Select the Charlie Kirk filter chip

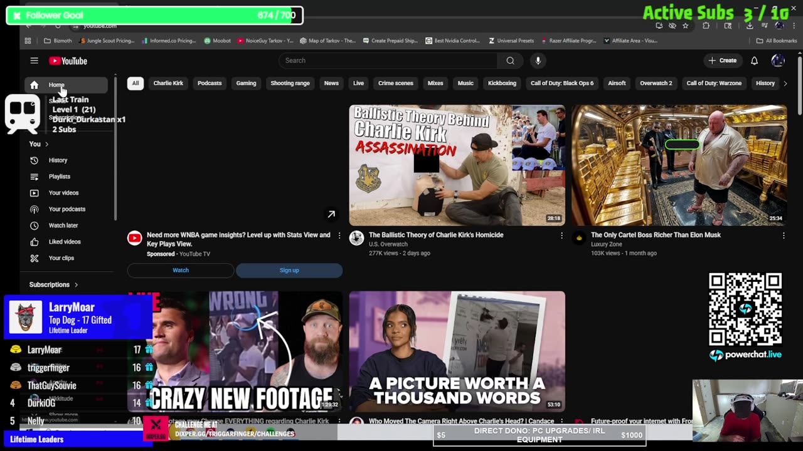click(168, 83)
